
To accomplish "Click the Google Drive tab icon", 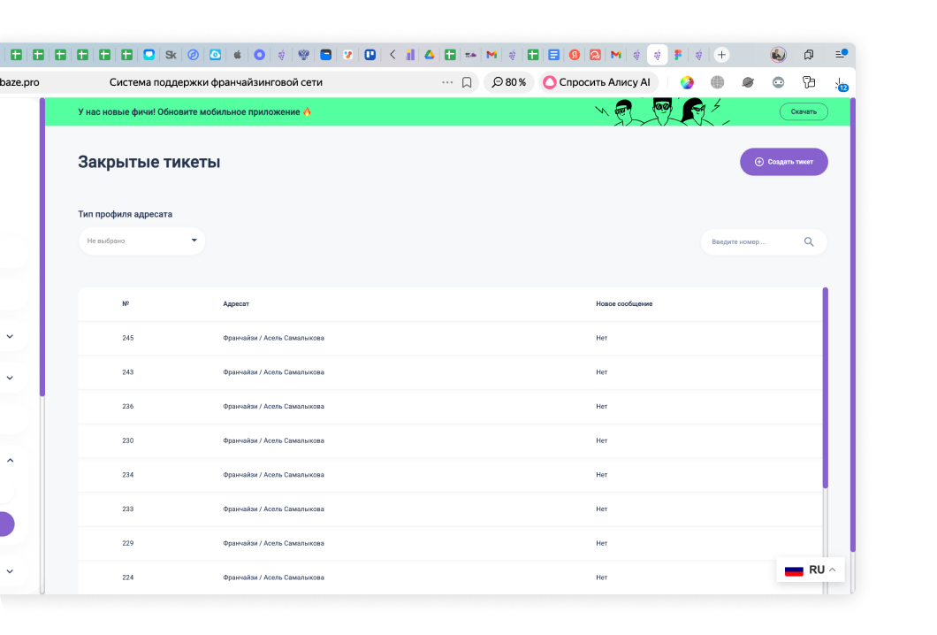I will 429,55.
